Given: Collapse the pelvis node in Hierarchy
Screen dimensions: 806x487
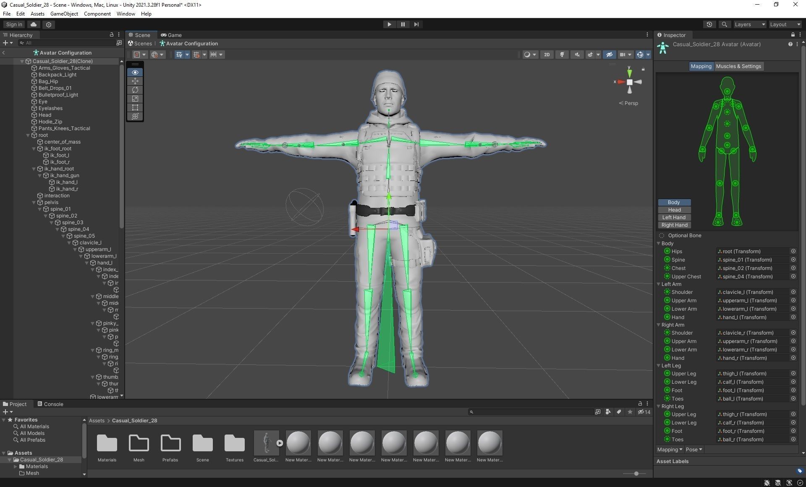Looking at the screenshot, I should click(34, 202).
